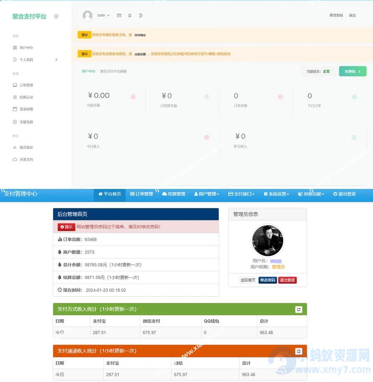The width and height of the screenshot is (373, 382).
Task: Expand 其他功能 dropdown in admin navbar
Action: pyautogui.click(x=311, y=194)
